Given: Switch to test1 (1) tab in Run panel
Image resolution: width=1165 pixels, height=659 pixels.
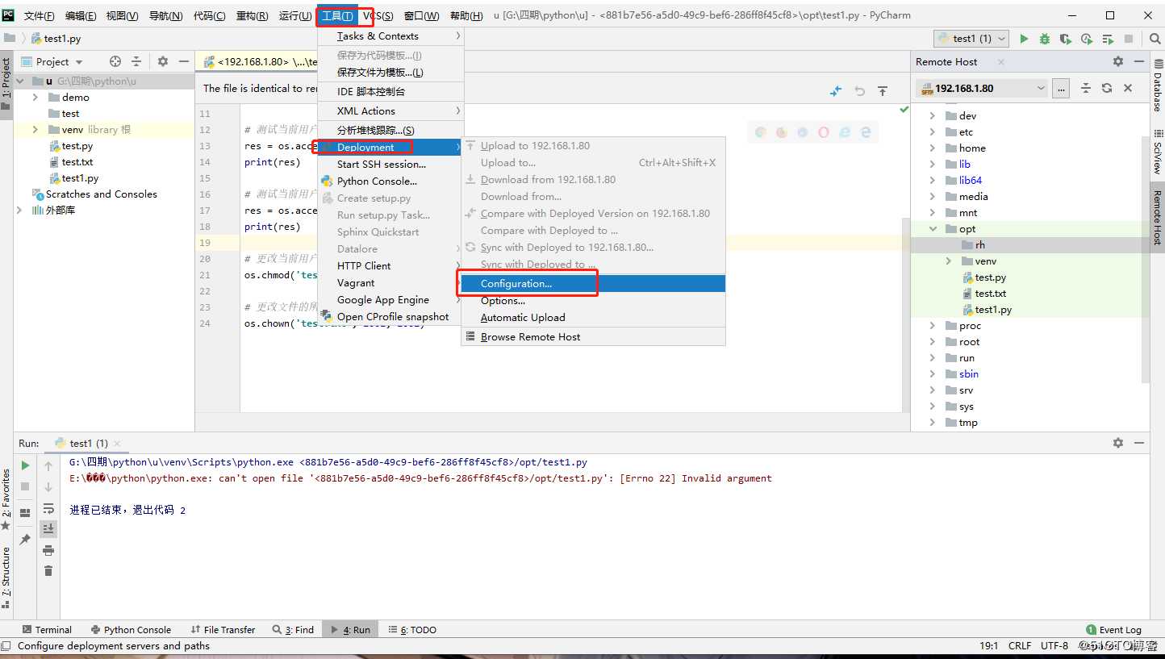Looking at the screenshot, I should [x=87, y=443].
